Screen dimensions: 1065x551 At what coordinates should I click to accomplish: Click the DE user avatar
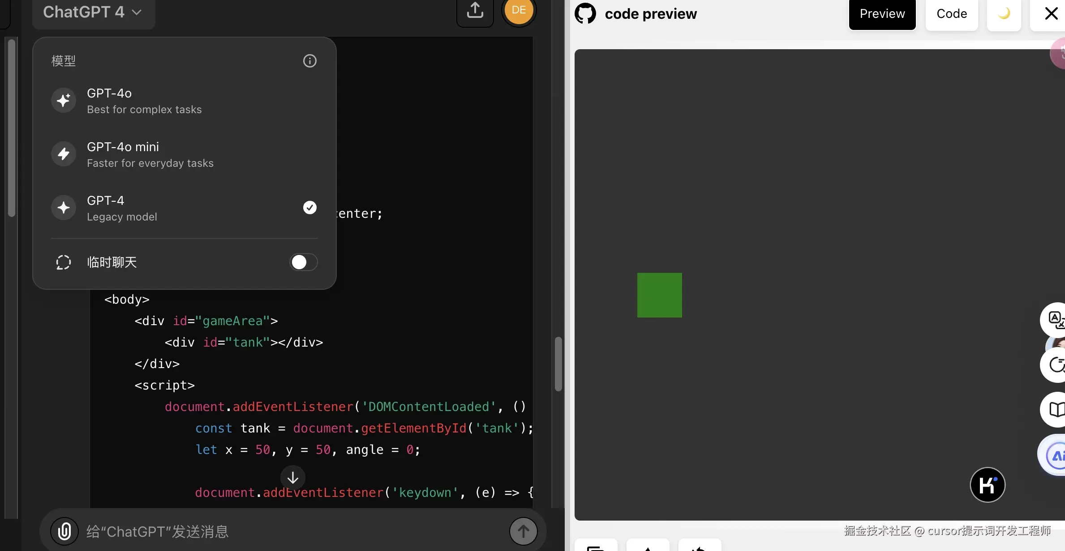click(x=519, y=11)
